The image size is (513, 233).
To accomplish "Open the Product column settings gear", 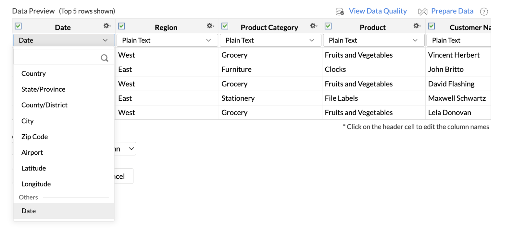I will [x=417, y=26].
